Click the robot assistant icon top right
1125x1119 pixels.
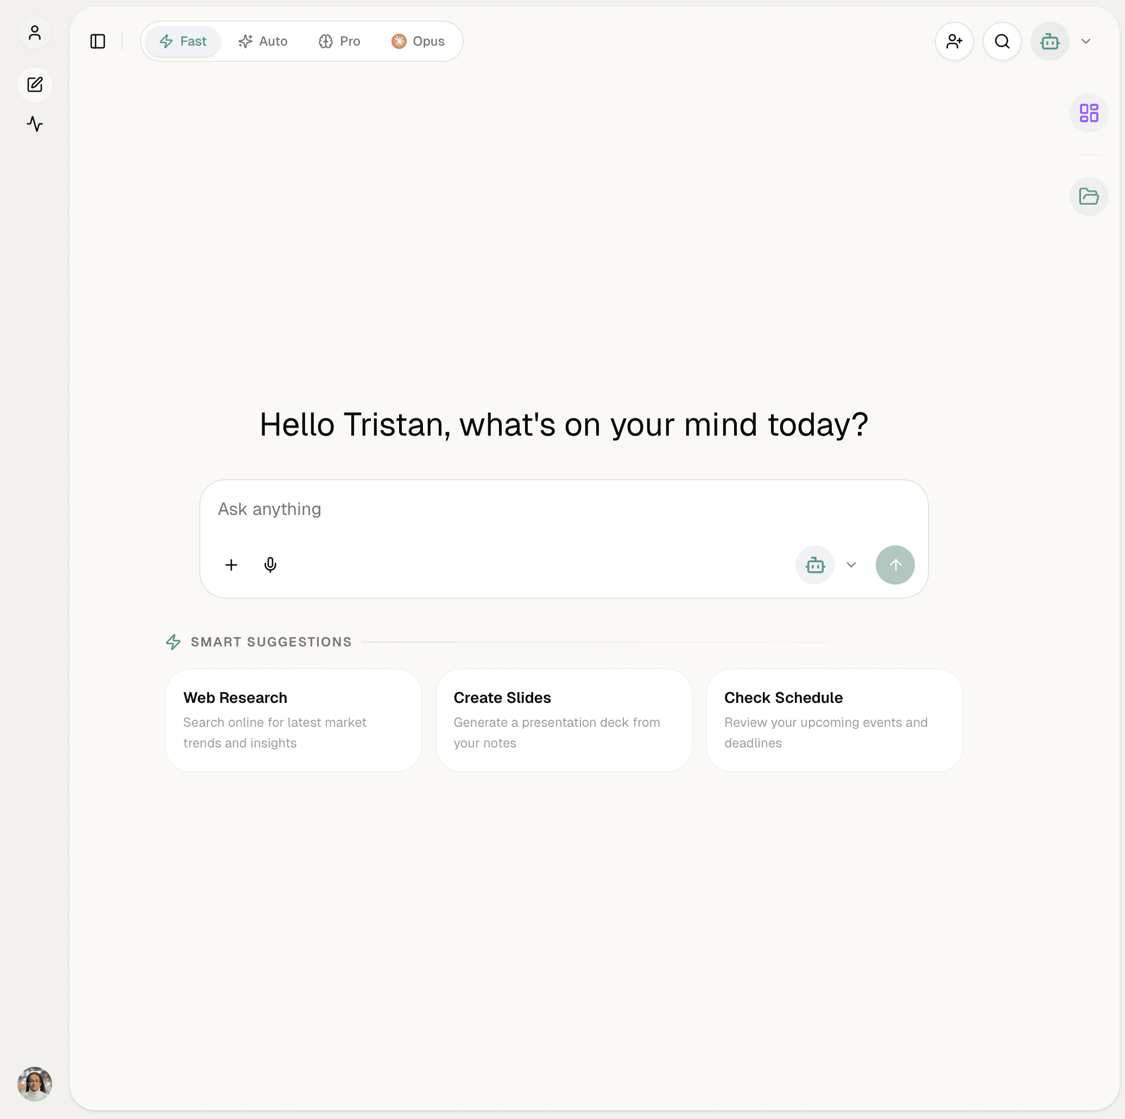(x=1050, y=41)
